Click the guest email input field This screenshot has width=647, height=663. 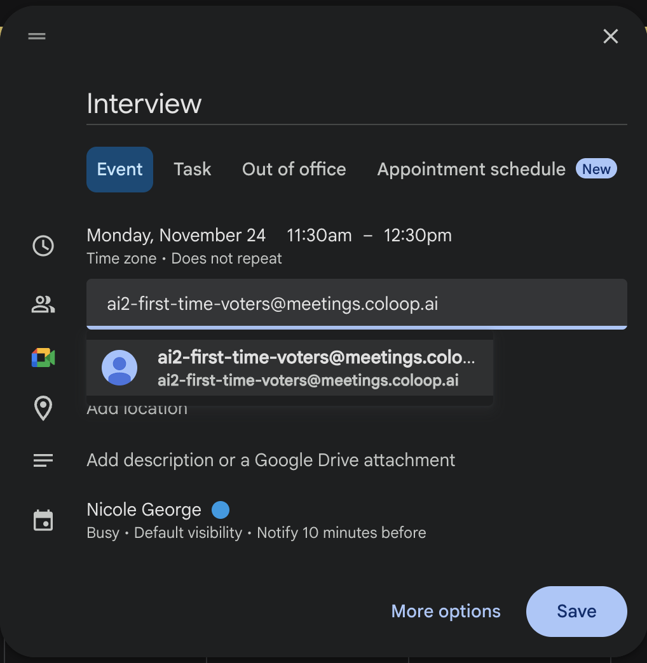tap(357, 304)
